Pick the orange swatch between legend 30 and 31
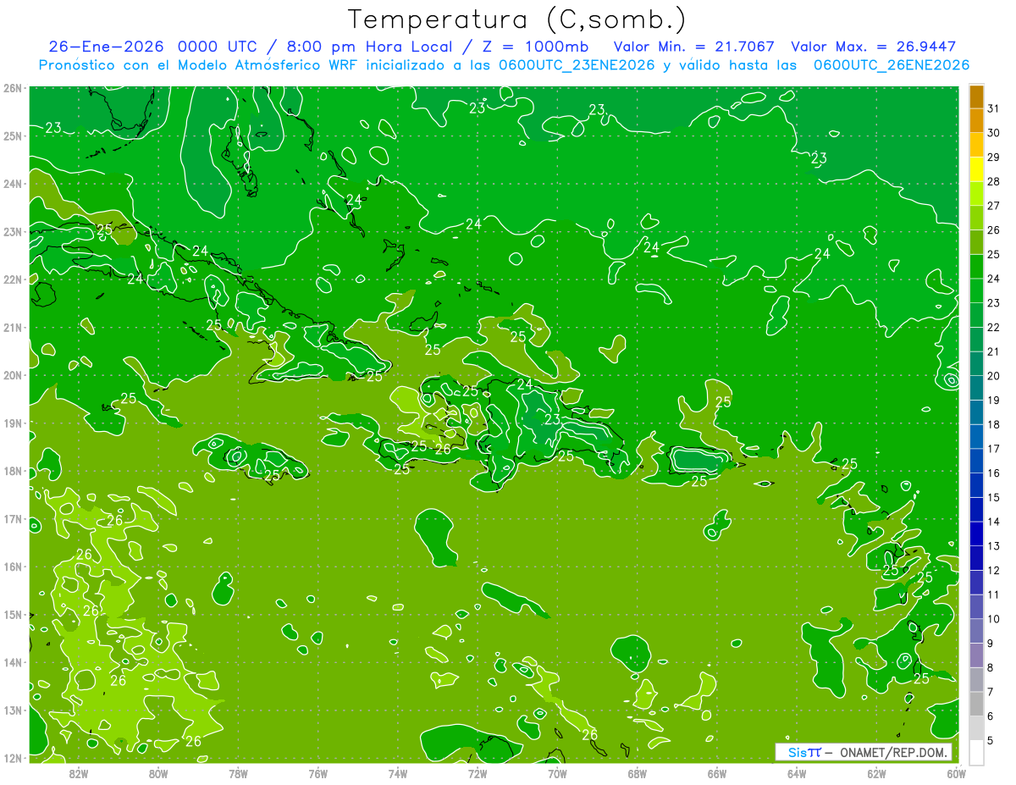Screen dimensions: 1016x785 (x=976, y=121)
